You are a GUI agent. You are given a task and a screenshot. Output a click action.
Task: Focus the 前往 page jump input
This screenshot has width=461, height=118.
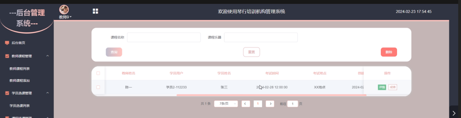coord(292,104)
